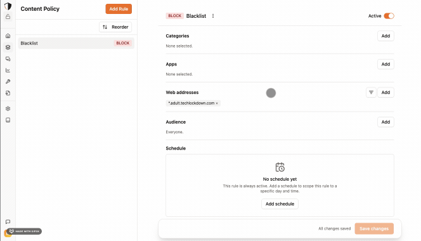This screenshot has width=421, height=241.
Task: Open settings with the gear icon
Action: pyautogui.click(x=8, y=108)
